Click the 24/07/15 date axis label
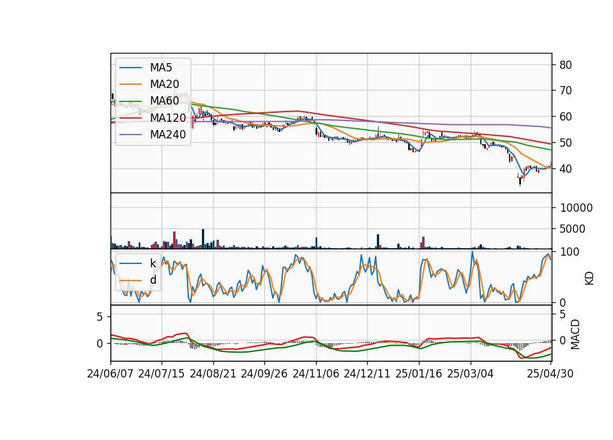The height and width of the screenshot is (440, 613). pos(162,374)
